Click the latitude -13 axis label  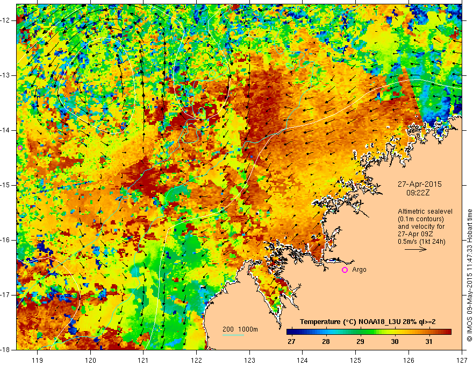point(5,75)
